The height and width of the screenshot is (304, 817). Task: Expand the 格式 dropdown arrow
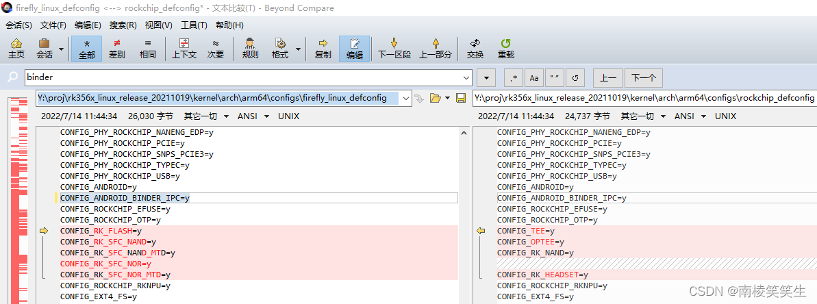pyautogui.click(x=298, y=49)
